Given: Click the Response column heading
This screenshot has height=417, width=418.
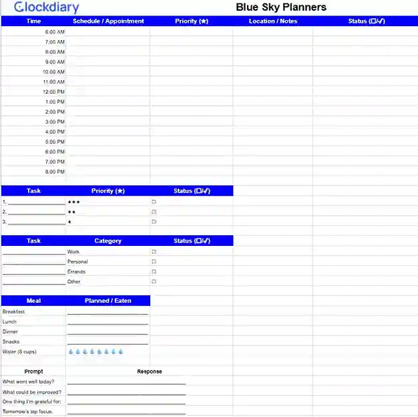Looking at the screenshot, I should click(x=150, y=372).
